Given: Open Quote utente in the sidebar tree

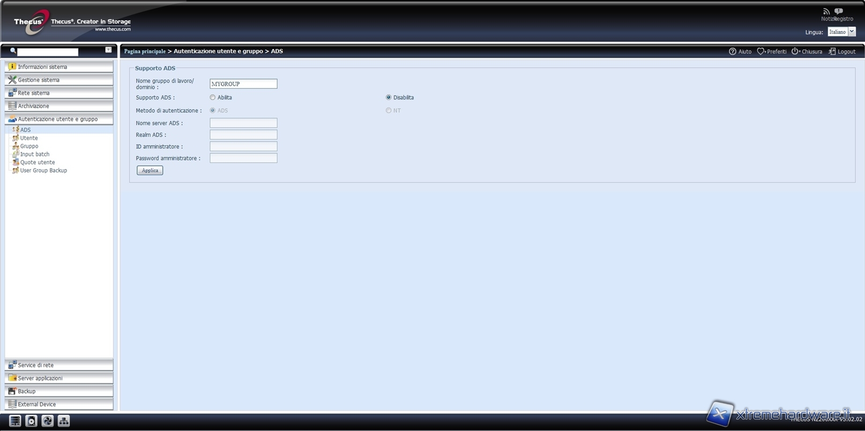Looking at the screenshot, I should point(38,162).
